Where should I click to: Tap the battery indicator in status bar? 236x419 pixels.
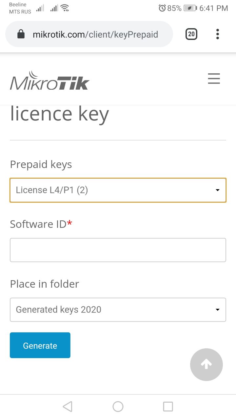click(x=190, y=8)
